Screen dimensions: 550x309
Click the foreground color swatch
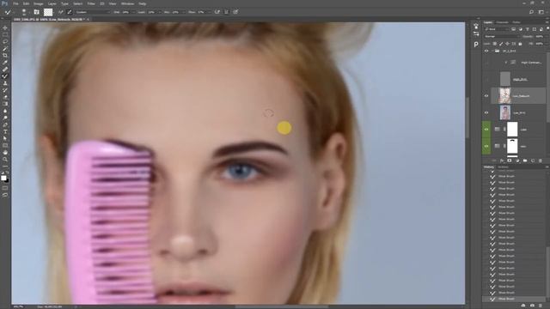pyautogui.click(x=3, y=178)
